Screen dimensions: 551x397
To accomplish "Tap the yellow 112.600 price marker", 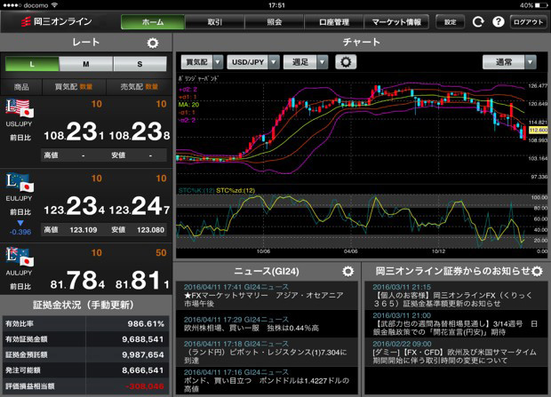I will click(539, 130).
